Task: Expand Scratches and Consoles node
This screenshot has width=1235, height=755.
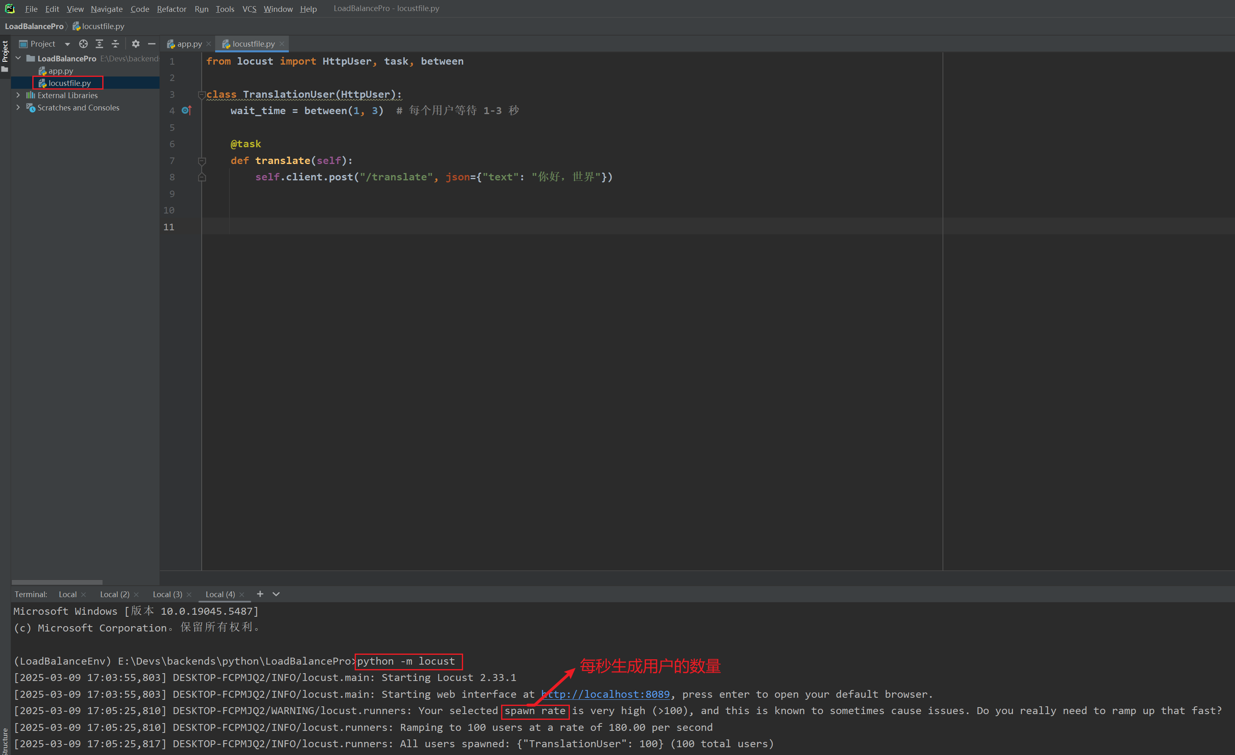Action: [x=18, y=107]
